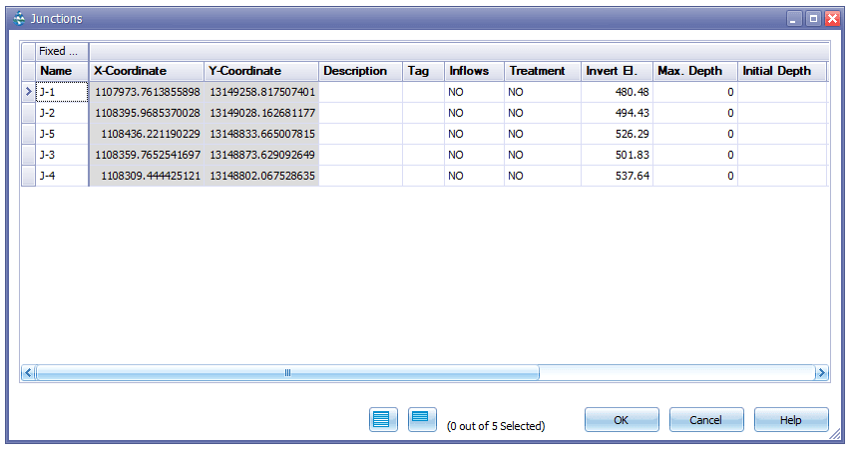Select row header for junction J-4
Viewport: 852px width, 461px height.
tap(28, 176)
